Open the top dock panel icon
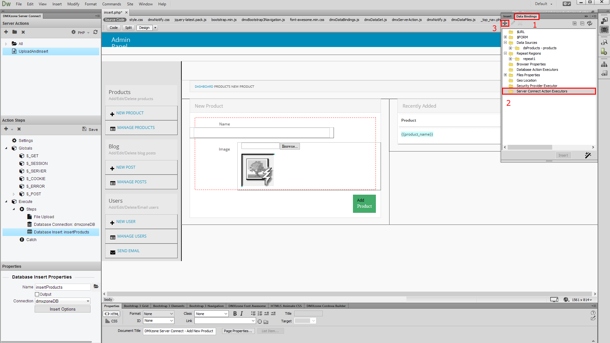The width and height of the screenshot is (610, 343). 604,20
